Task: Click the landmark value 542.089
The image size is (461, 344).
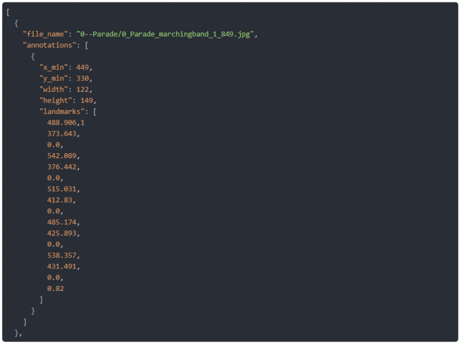Action: (63, 156)
